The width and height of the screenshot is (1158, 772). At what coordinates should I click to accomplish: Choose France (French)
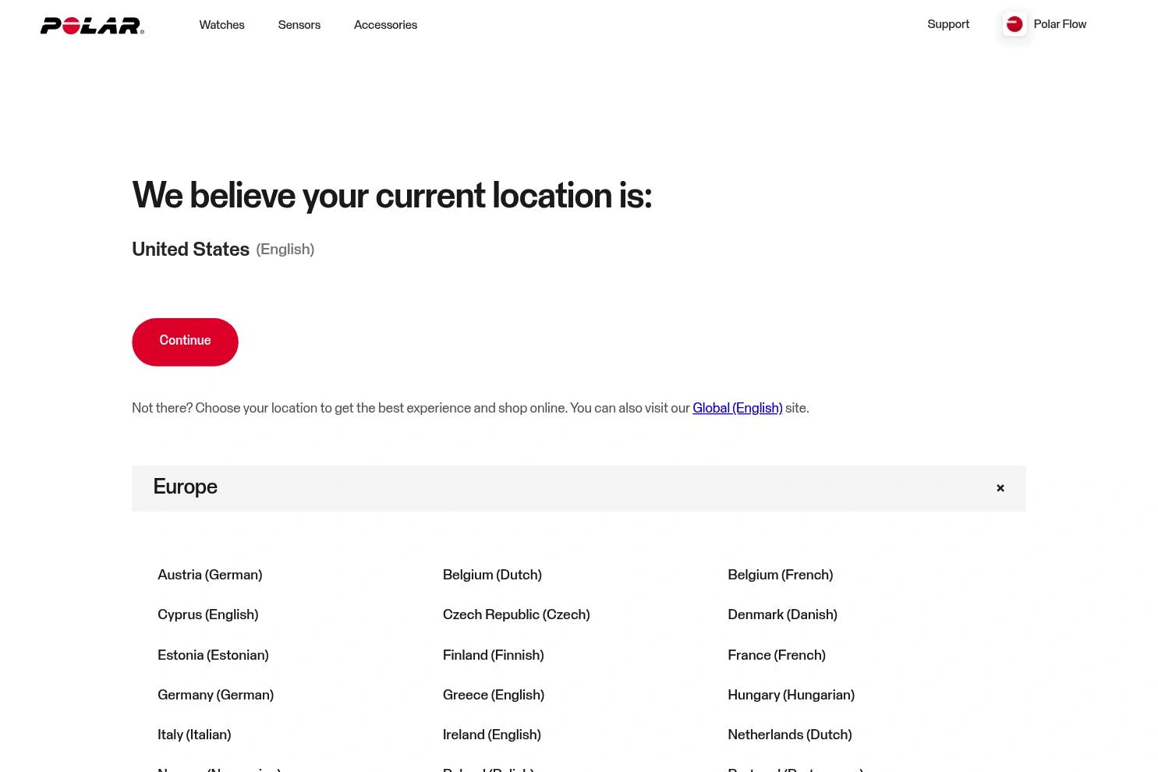(x=777, y=655)
